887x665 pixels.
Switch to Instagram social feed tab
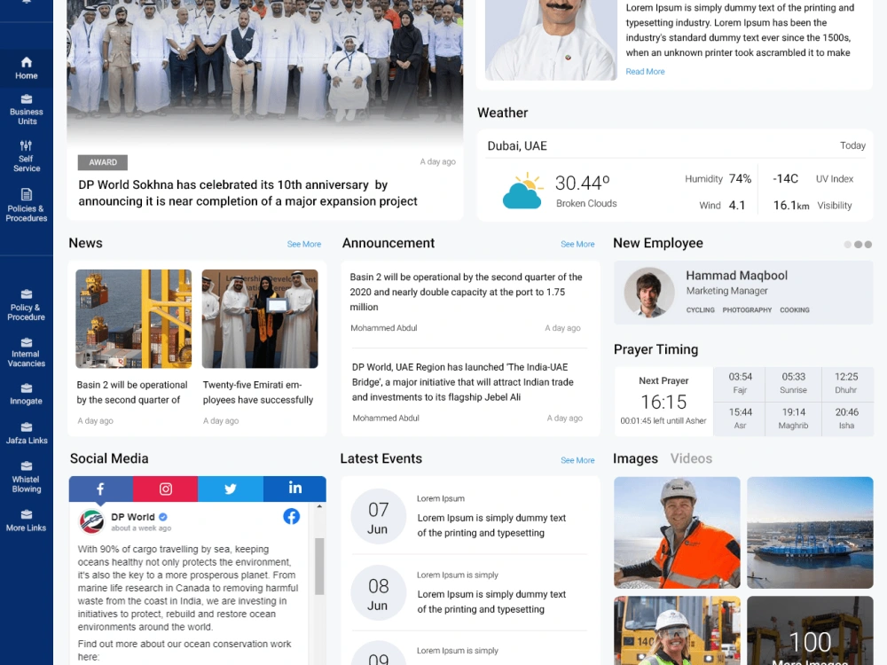tap(165, 489)
